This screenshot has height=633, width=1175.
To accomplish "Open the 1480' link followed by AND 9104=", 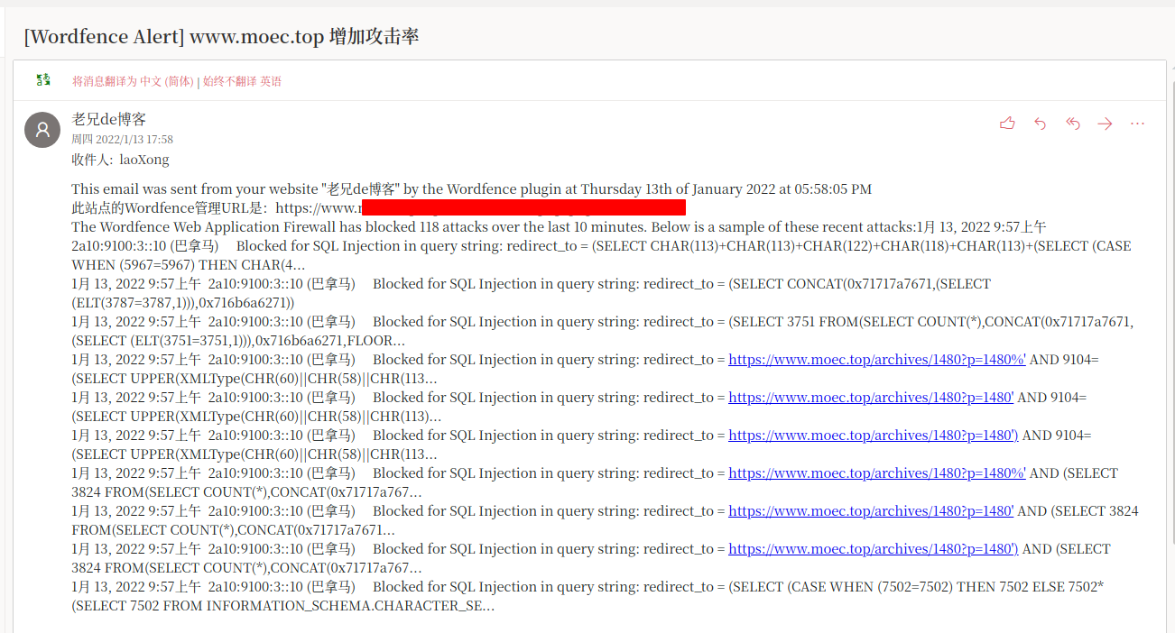I will [870, 398].
